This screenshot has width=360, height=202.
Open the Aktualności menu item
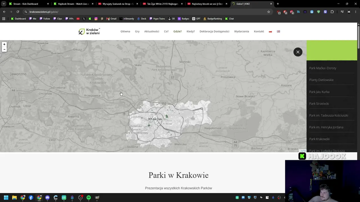[x=152, y=31]
